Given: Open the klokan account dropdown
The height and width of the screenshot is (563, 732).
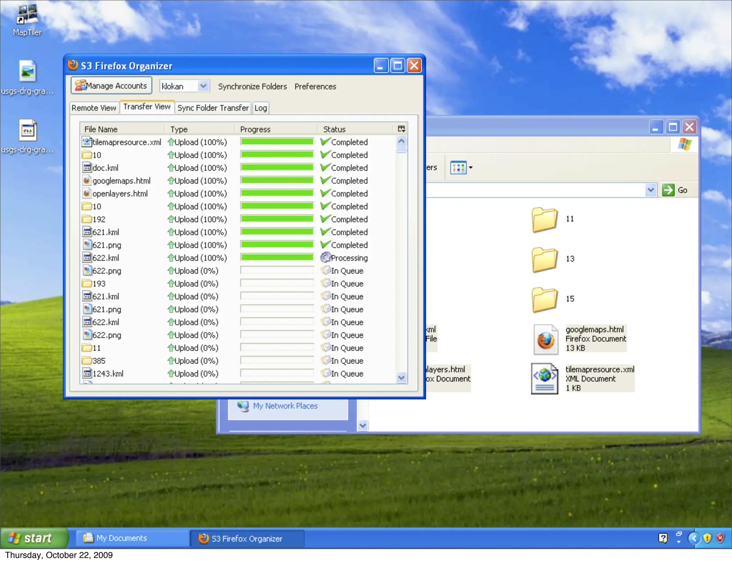Looking at the screenshot, I should (203, 86).
